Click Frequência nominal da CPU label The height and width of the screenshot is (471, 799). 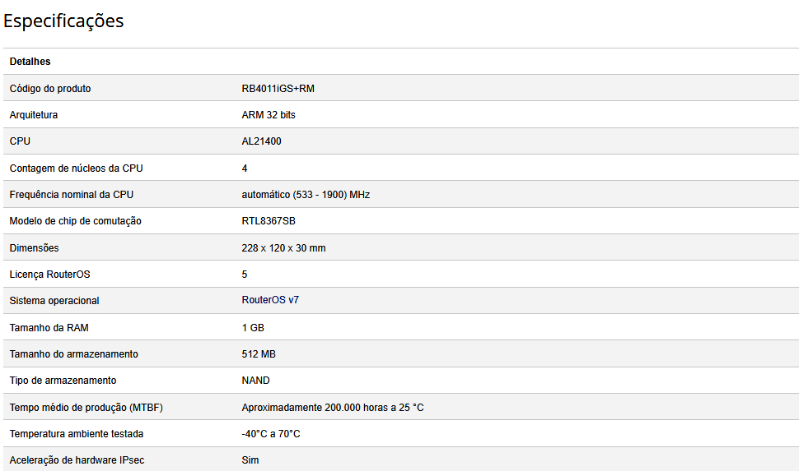click(x=72, y=195)
